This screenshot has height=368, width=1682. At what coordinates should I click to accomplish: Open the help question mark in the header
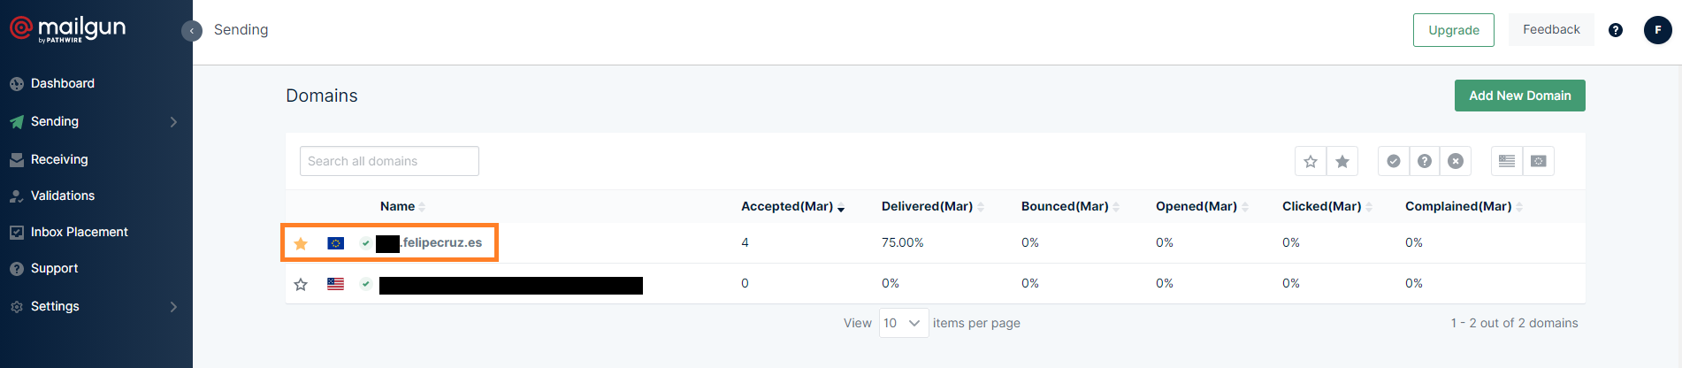click(1615, 30)
